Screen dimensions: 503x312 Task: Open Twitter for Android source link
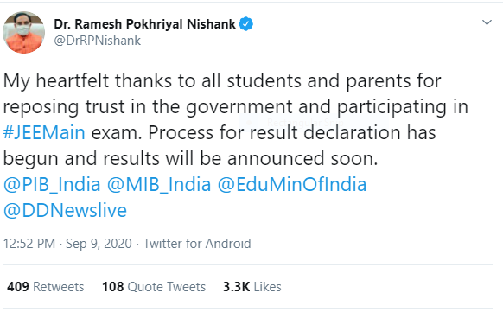[197, 244]
